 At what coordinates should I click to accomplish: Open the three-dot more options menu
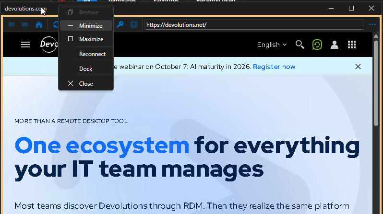point(372,24)
